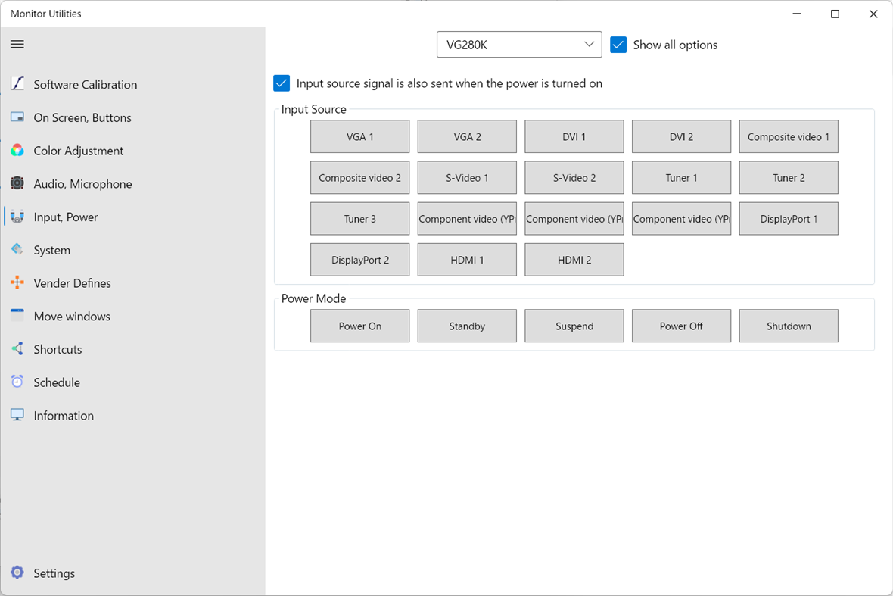Viewport: 893px width, 596px height.
Task: Enable Show all options
Action: pyautogui.click(x=618, y=45)
